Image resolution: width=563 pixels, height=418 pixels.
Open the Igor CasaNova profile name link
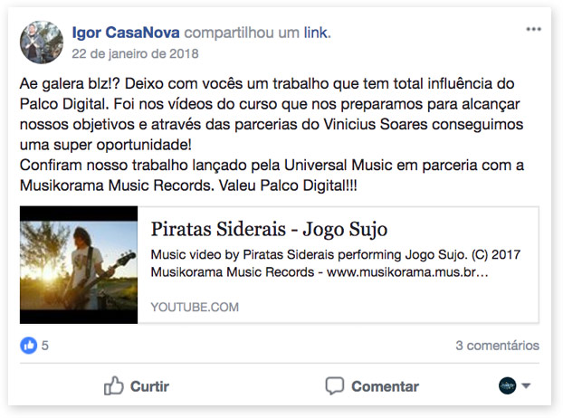126,33
